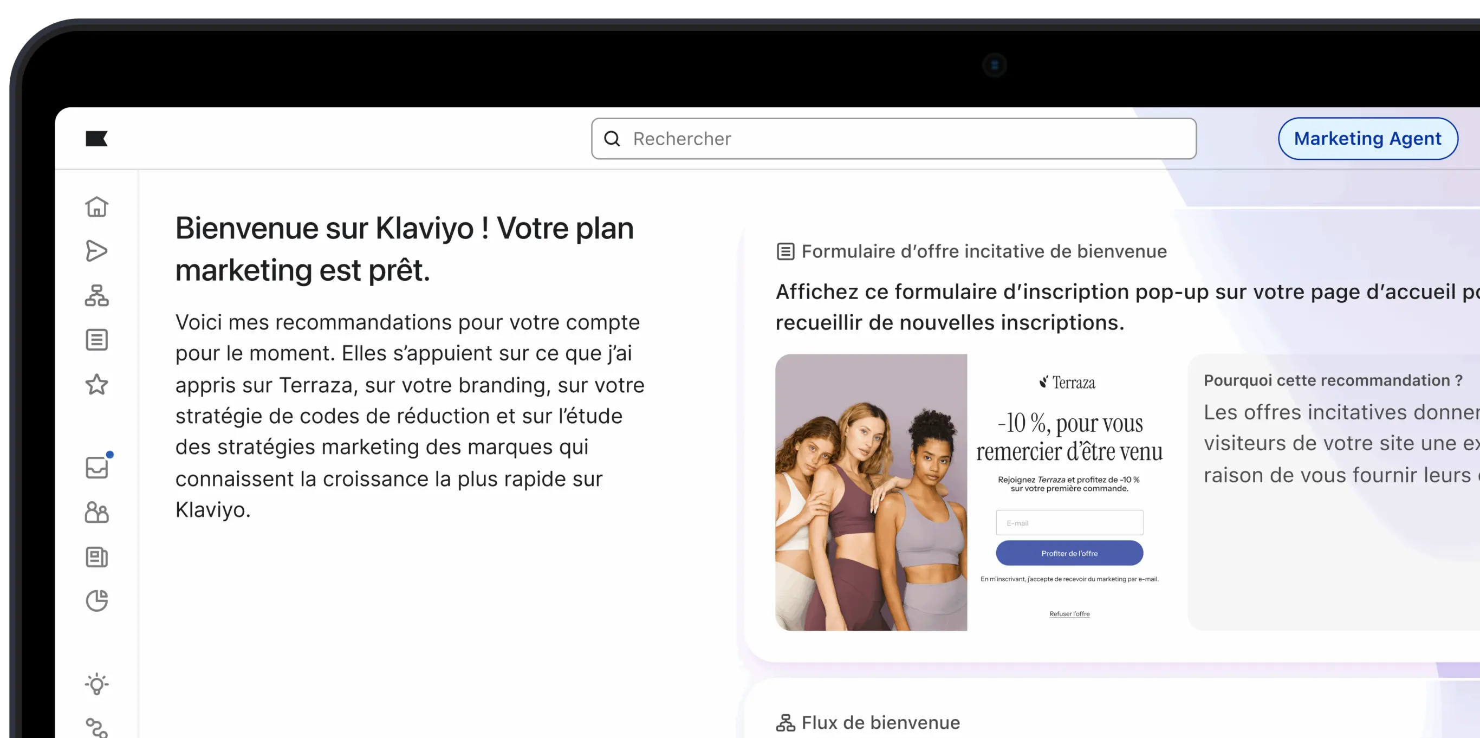
Task: Open the Home icon in sidebar
Action: (x=96, y=206)
